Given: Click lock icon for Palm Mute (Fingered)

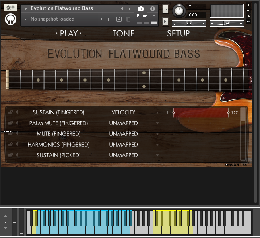Looking at the screenshot, I should tap(10, 123).
